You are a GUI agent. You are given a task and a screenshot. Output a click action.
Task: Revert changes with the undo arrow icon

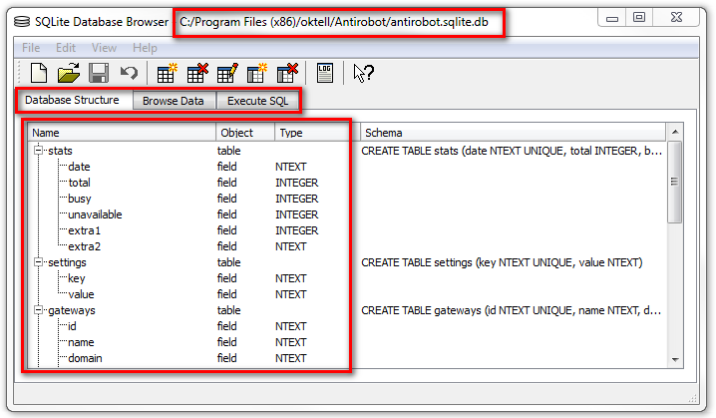128,73
